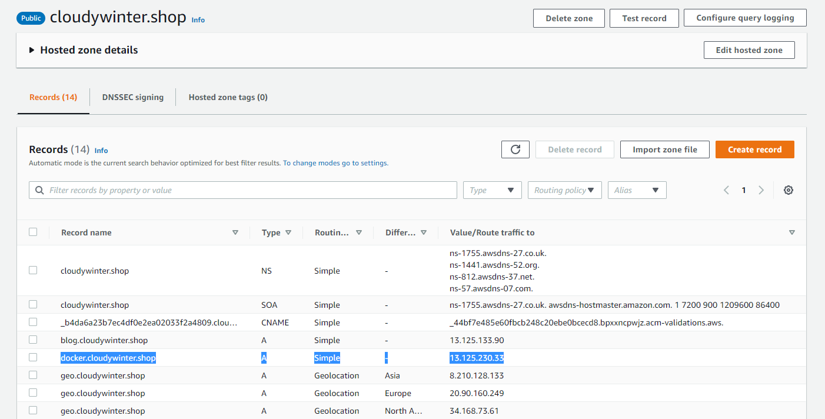This screenshot has width=825, height=419.
Task: Click the Public badge beside the zone name
Action: pyautogui.click(x=31, y=18)
